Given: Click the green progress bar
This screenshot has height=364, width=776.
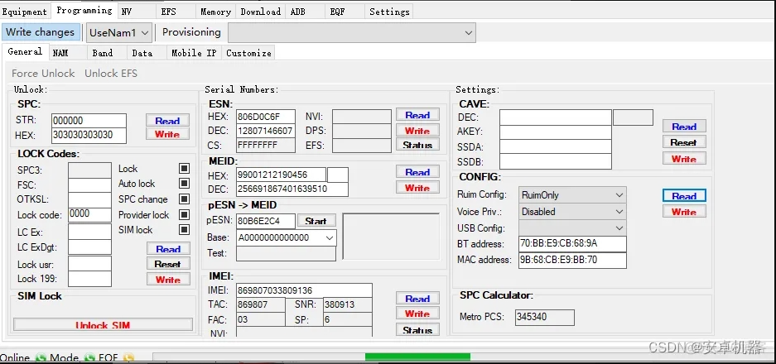Looking at the screenshot, I should (x=417, y=357).
